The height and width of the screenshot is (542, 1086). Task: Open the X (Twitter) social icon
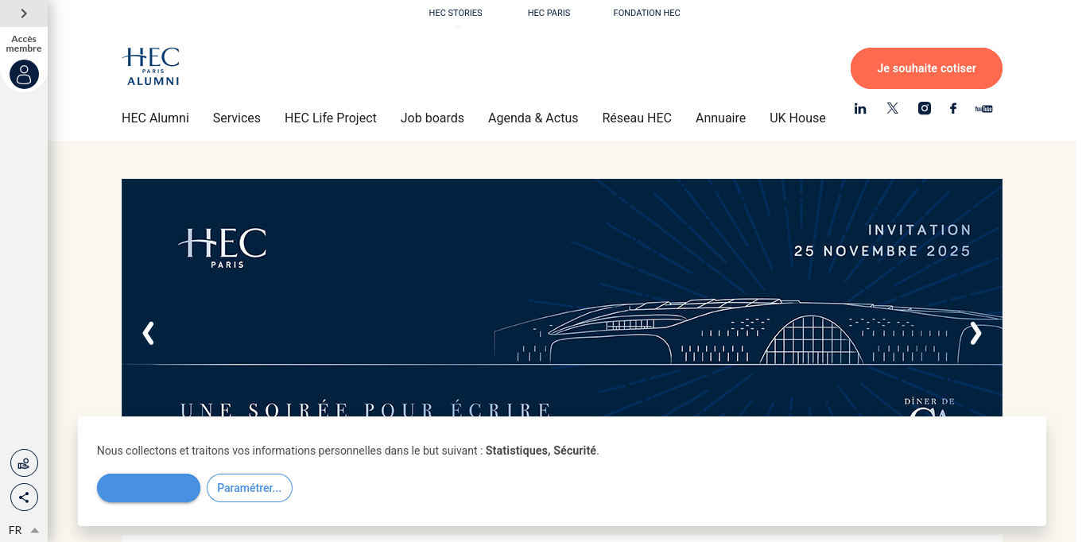pos(893,109)
